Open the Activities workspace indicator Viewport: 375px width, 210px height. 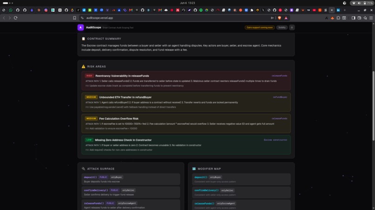click(x=8, y=3)
